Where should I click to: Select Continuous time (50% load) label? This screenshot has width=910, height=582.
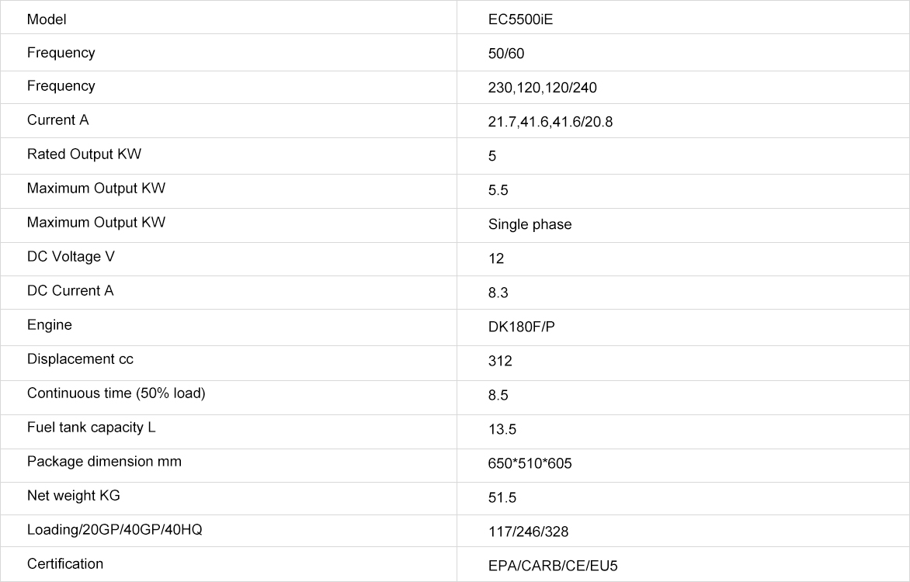point(116,393)
